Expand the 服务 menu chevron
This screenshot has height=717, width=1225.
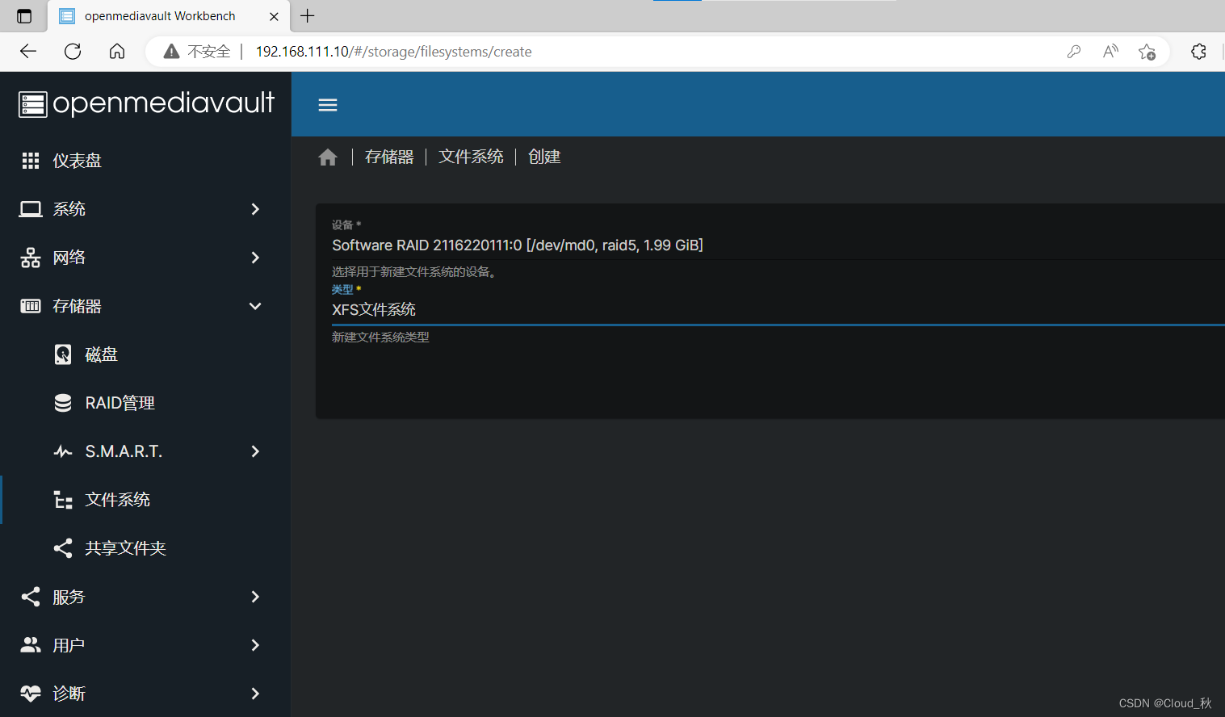tap(255, 597)
